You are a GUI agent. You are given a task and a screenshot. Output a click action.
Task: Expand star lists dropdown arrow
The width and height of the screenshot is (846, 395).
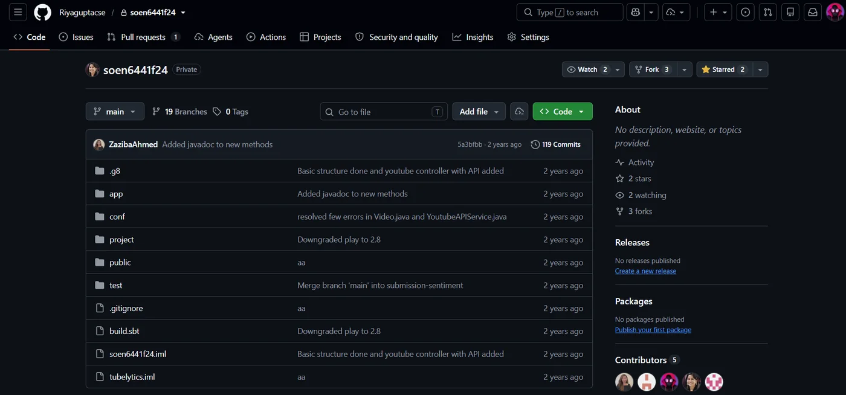coord(760,69)
